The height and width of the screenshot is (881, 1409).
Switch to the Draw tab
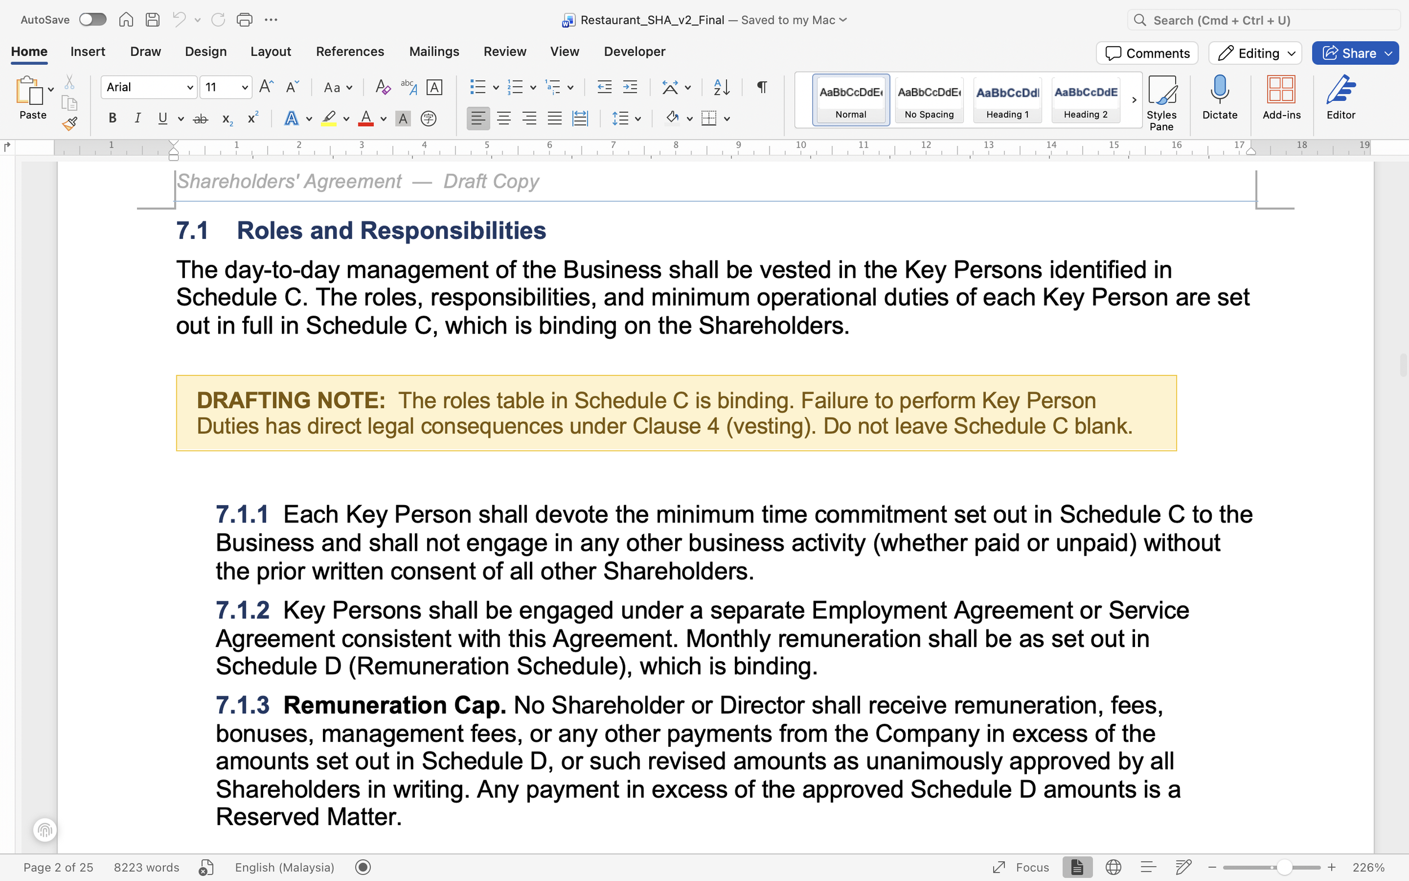click(x=145, y=51)
